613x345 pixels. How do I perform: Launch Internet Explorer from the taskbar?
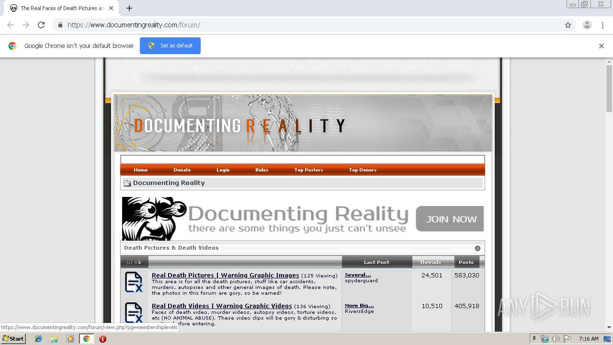38,339
